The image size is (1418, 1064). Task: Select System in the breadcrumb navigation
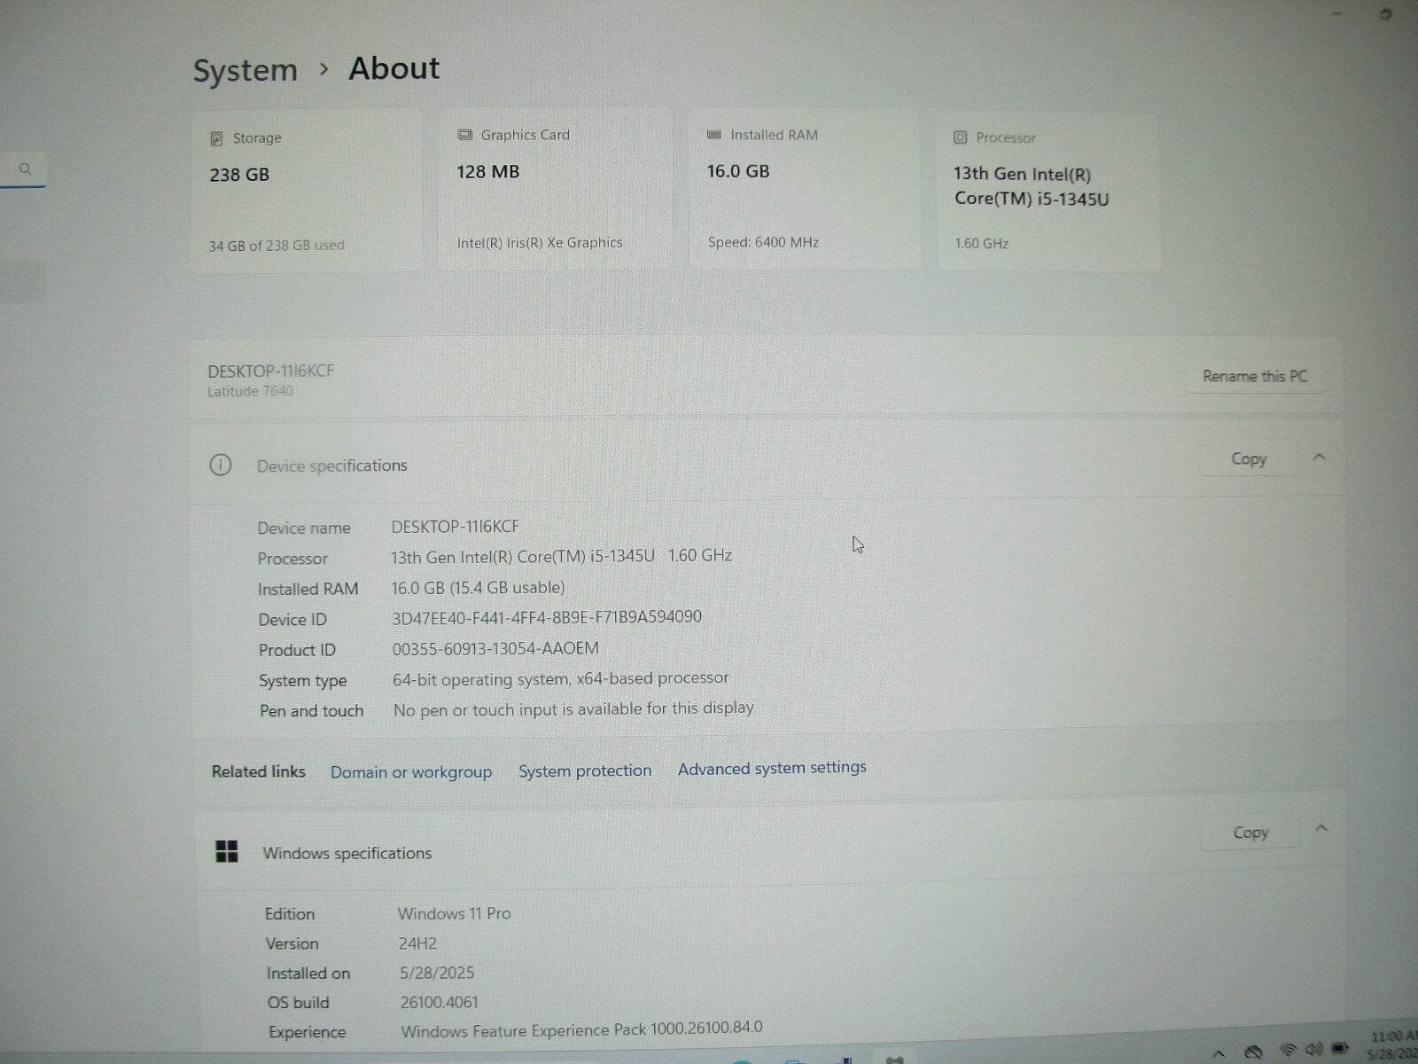pyautogui.click(x=245, y=69)
